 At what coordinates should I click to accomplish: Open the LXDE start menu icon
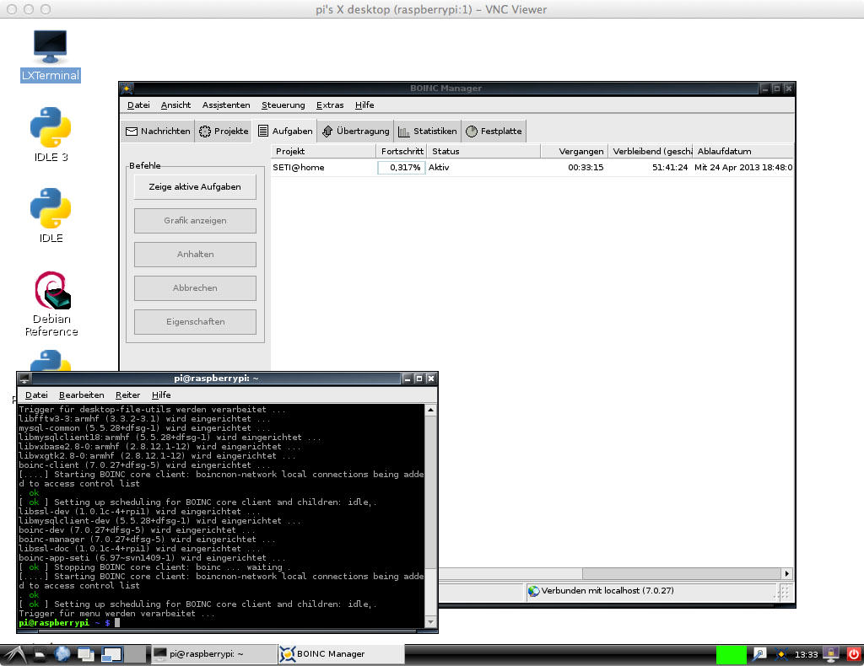point(14,654)
